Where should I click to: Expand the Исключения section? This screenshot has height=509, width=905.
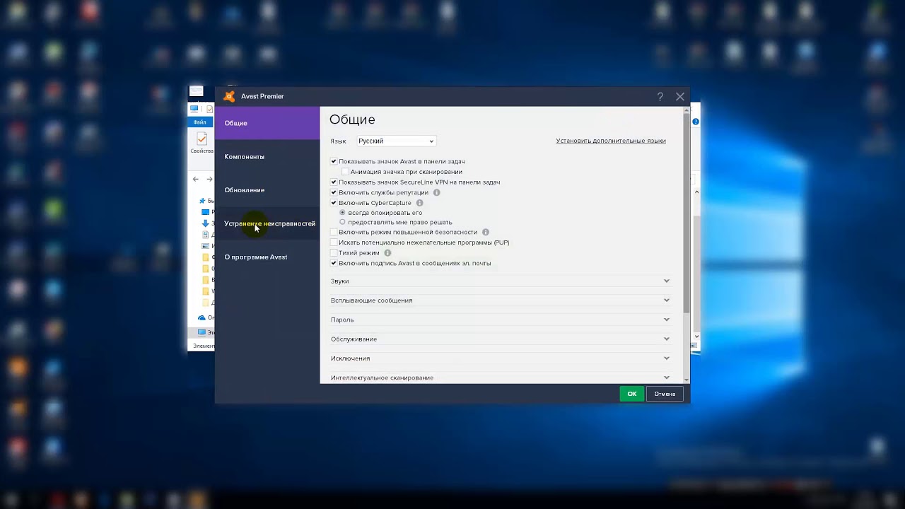pyautogui.click(x=500, y=358)
